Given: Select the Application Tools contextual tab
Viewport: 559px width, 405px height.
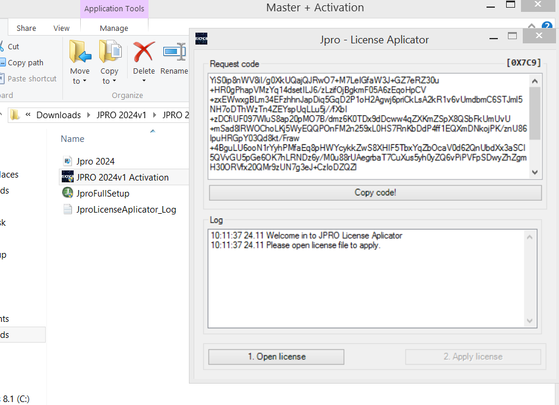Looking at the screenshot, I should (114, 8).
